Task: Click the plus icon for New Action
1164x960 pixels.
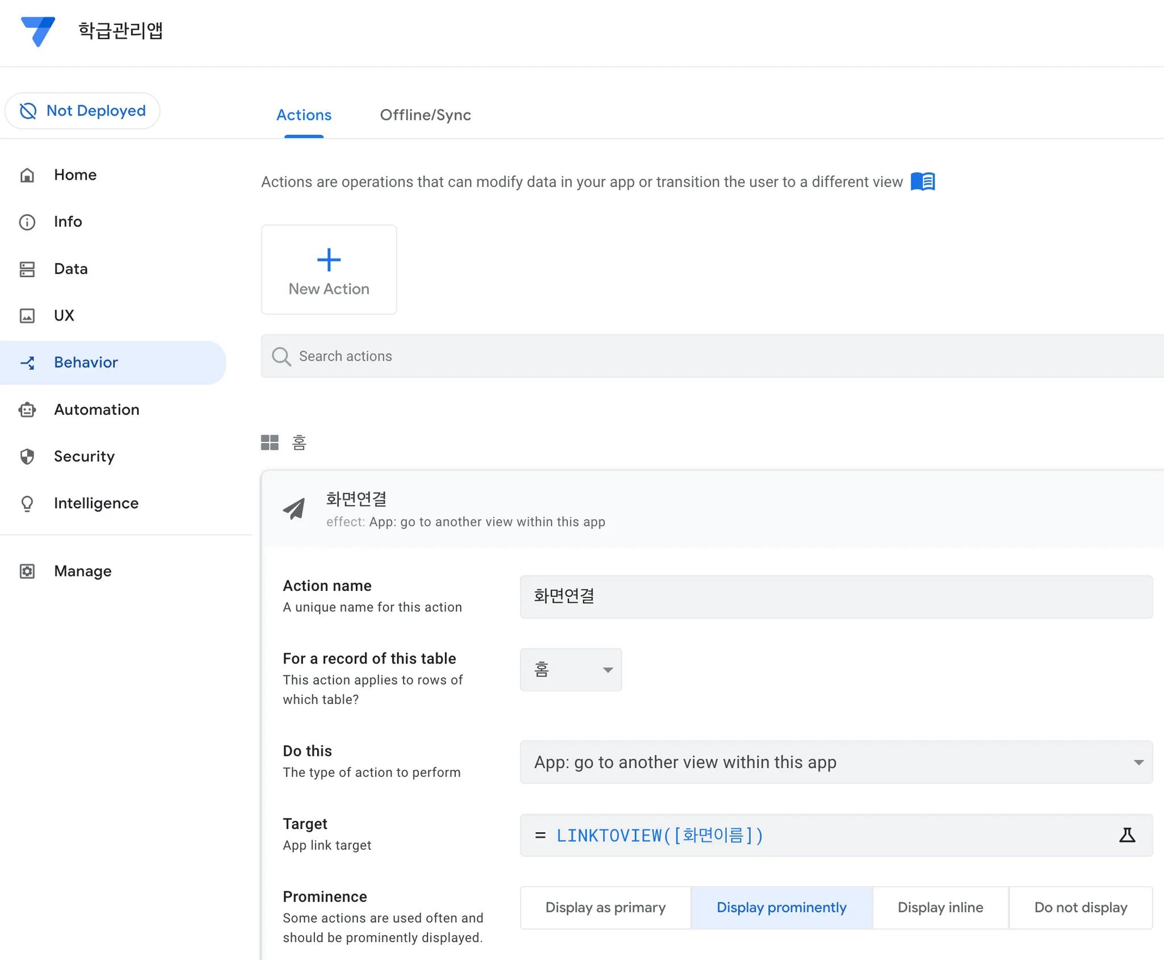Action: [329, 260]
